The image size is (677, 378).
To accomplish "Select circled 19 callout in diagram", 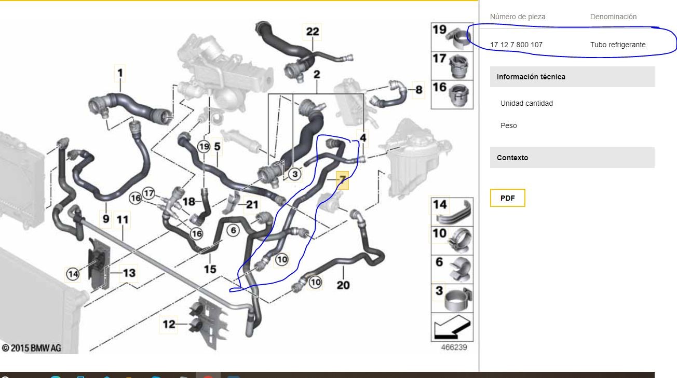I will click(x=204, y=147).
